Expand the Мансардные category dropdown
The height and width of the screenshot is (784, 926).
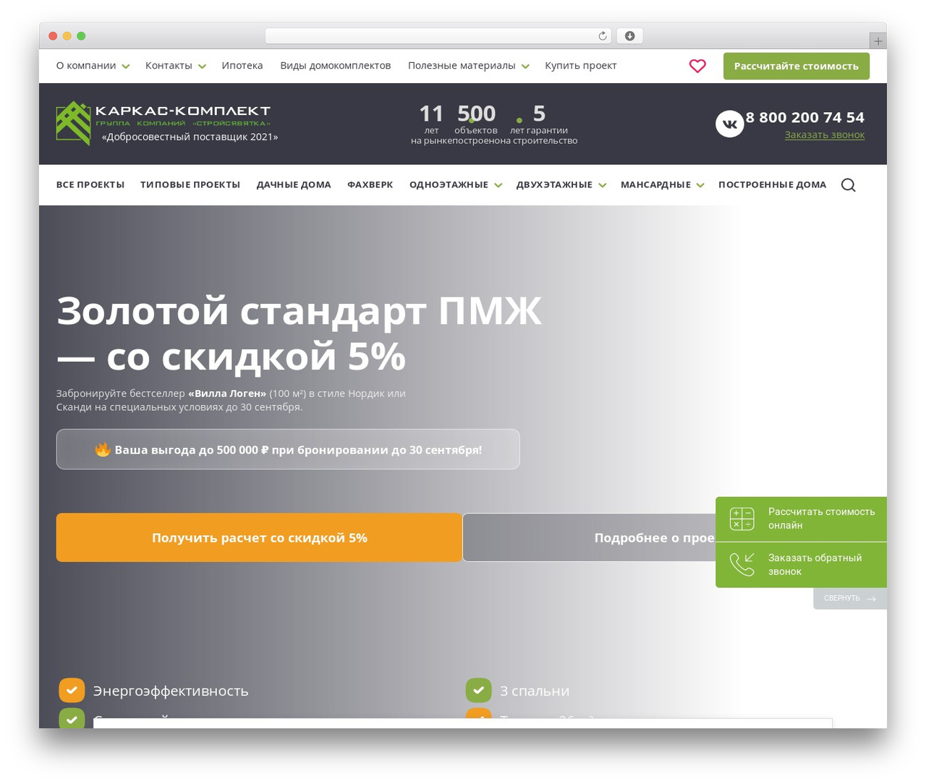700,185
